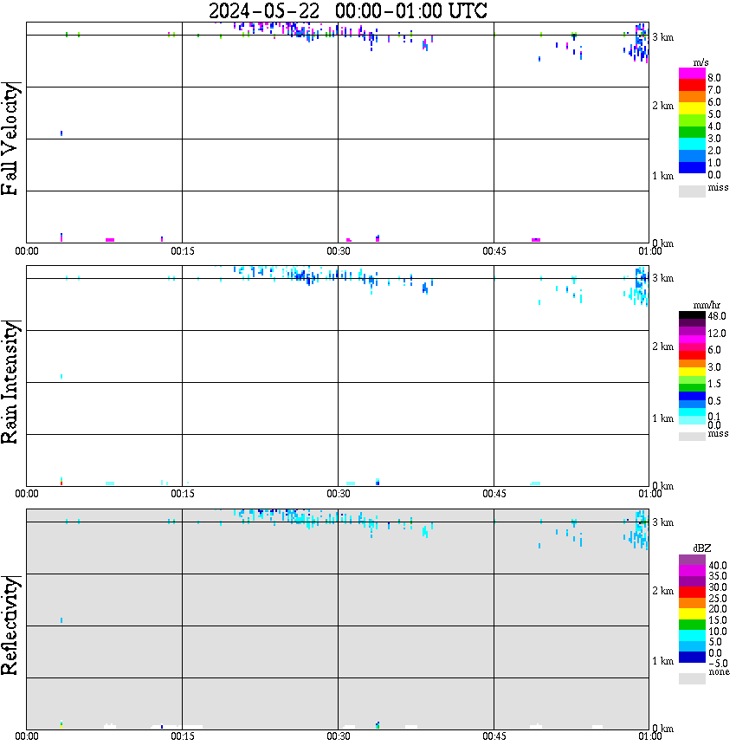Select the yellow 15.0 dBZ reflectivity swatch
The image size is (736, 752).
coord(692,614)
